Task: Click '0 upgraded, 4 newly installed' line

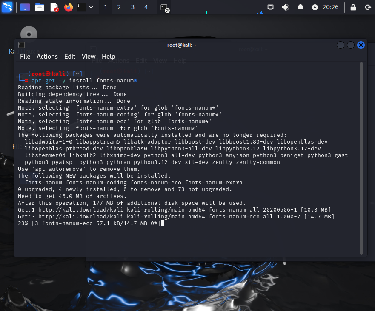Action: (x=125, y=189)
